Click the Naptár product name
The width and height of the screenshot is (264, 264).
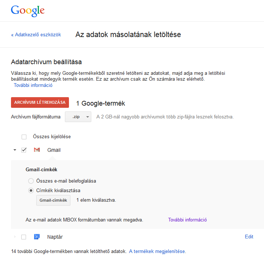coord(55,237)
